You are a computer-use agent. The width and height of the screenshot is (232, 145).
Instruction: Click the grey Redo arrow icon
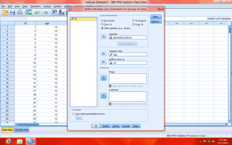click(45, 13)
